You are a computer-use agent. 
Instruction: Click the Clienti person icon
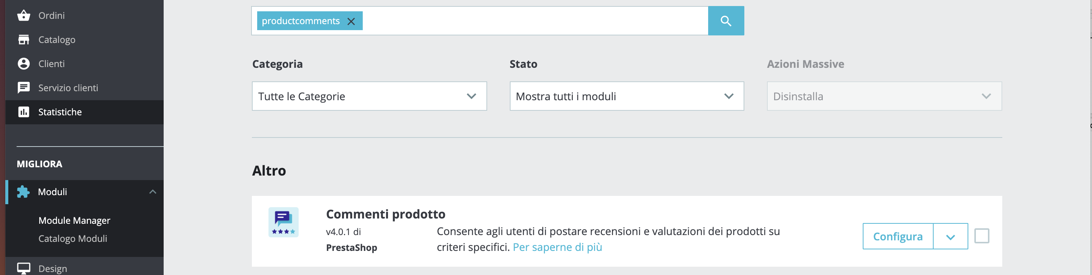click(24, 64)
